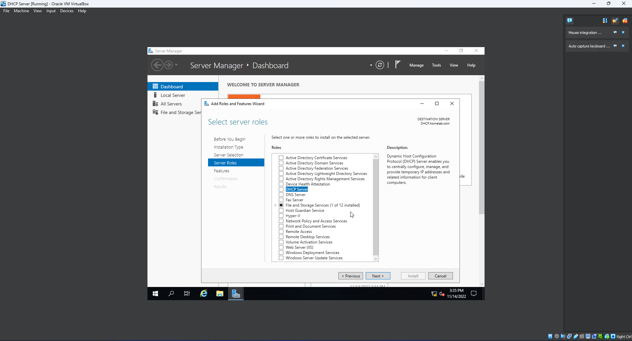Open the Server Manager View menu

click(x=454, y=65)
